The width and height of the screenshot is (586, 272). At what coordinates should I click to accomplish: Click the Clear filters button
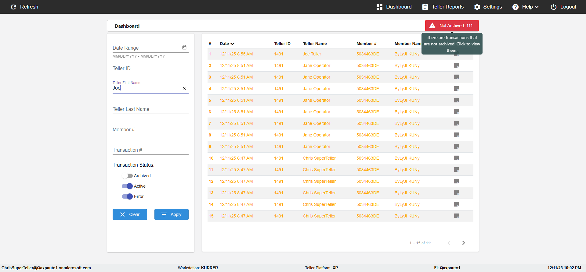tap(130, 214)
